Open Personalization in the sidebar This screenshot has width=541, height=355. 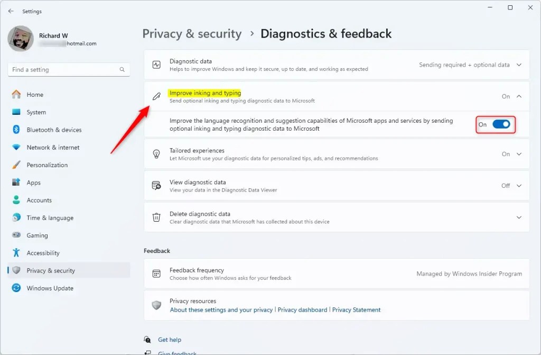(47, 165)
